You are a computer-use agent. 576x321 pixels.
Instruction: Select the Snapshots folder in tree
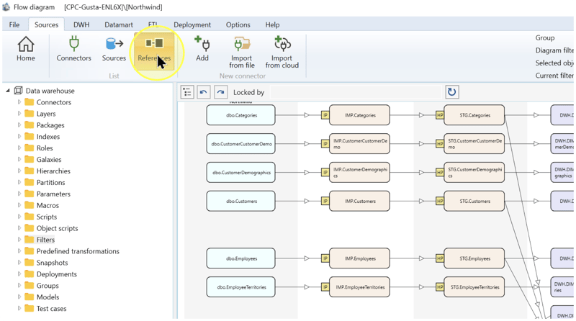pyautogui.click(x=52, y=263)
